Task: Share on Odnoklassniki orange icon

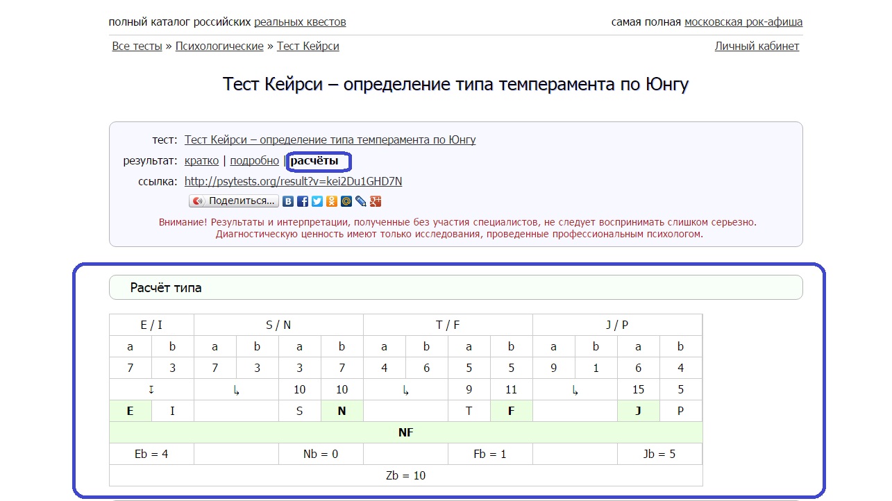Action: [x=332, y=201]
